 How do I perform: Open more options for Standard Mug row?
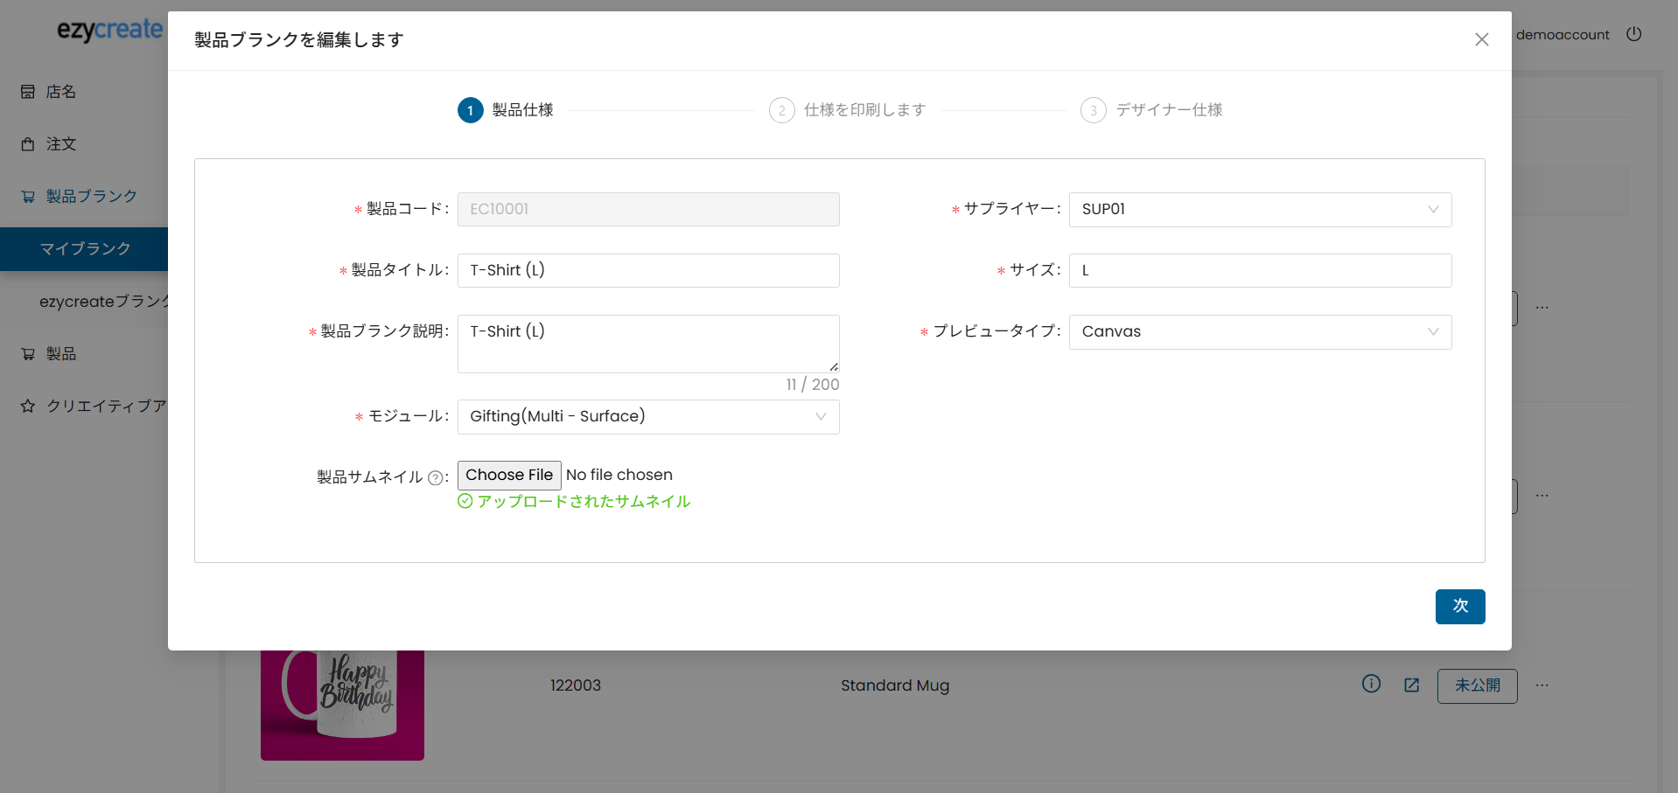(1542, 685)
